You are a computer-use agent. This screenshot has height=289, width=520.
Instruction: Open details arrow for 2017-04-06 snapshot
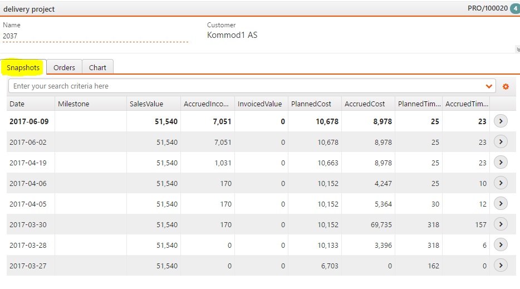501,183
